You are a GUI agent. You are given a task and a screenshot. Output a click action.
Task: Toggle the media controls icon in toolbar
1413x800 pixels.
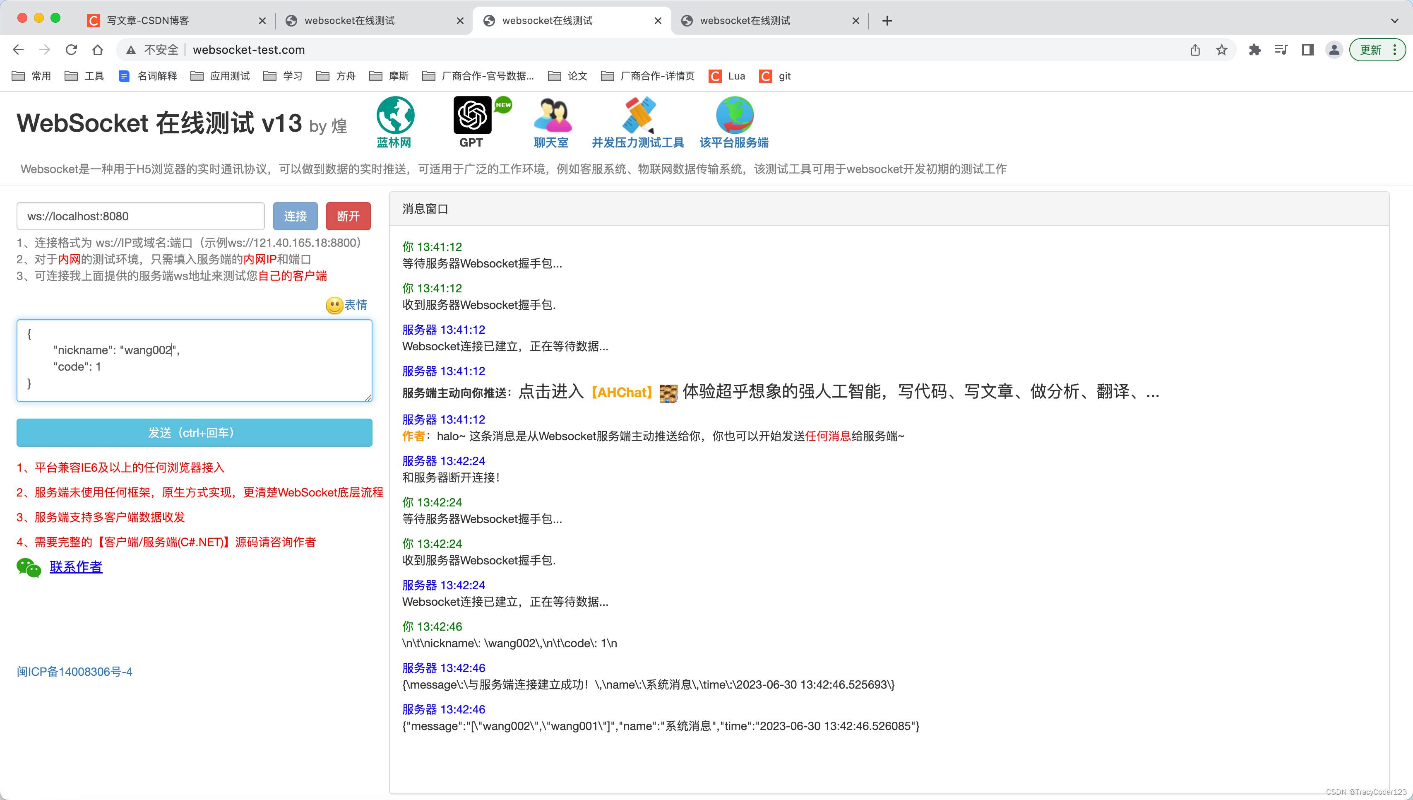[x=1281, y=49]
